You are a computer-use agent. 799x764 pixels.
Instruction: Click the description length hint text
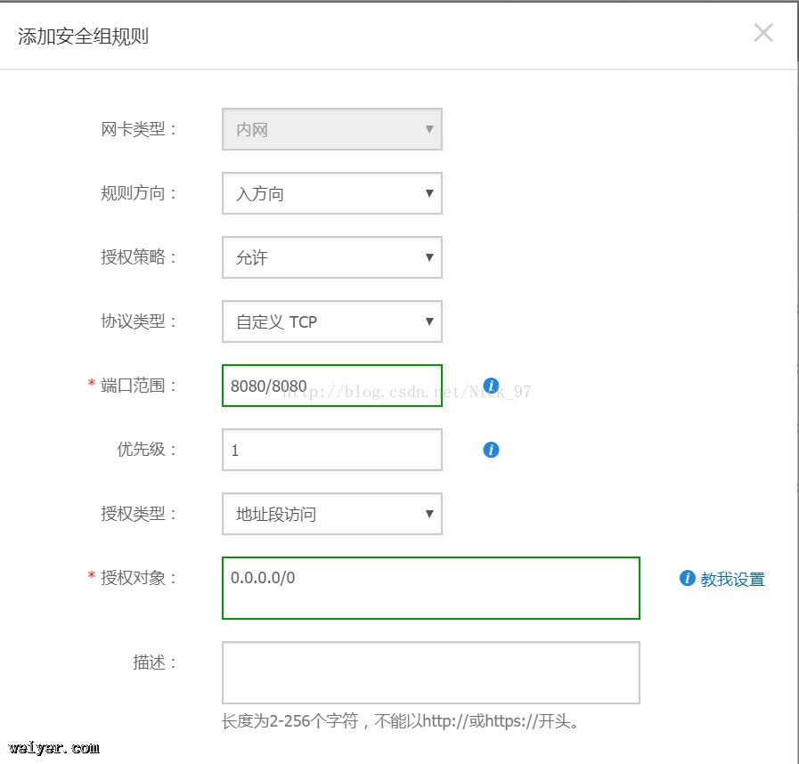[x=401, y=720]
